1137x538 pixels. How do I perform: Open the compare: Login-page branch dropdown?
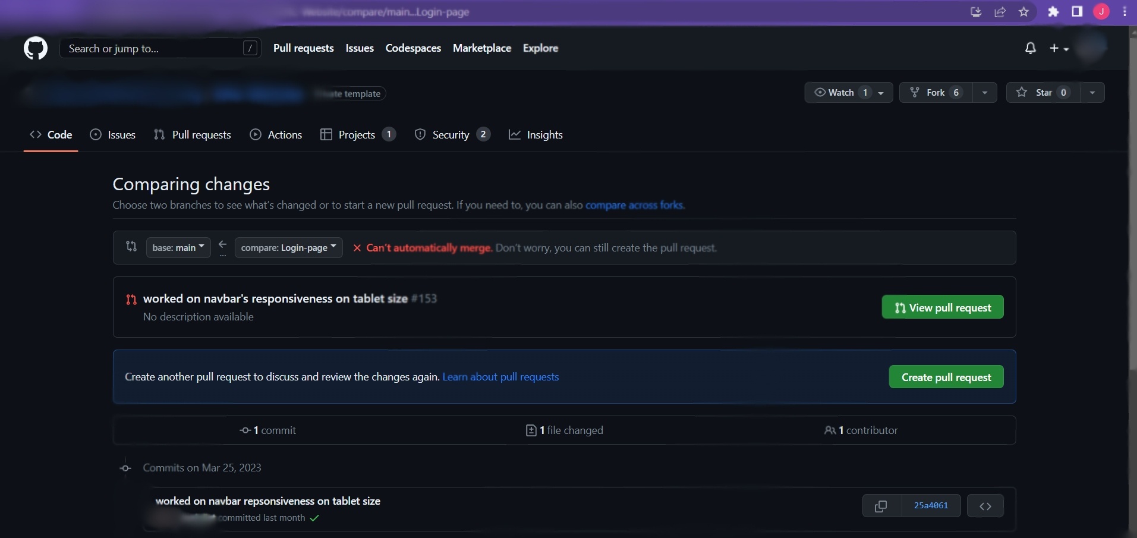pyautogui.click(x=288, y=247)
